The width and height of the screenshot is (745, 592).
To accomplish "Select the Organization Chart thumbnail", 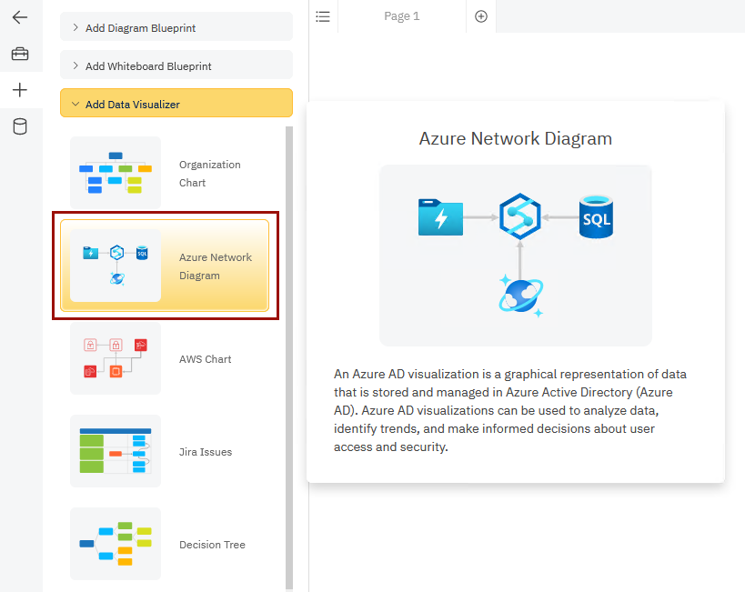I will pyautogui.click(x=116, y=173).
